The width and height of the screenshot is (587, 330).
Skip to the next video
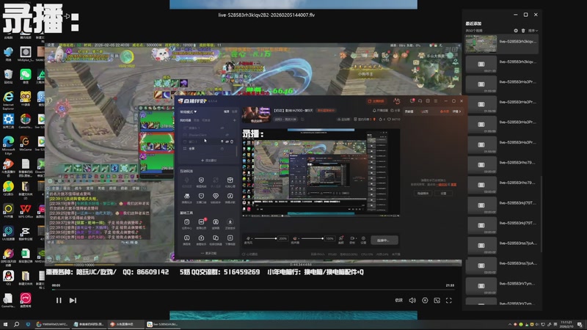[x=73, y=301]
